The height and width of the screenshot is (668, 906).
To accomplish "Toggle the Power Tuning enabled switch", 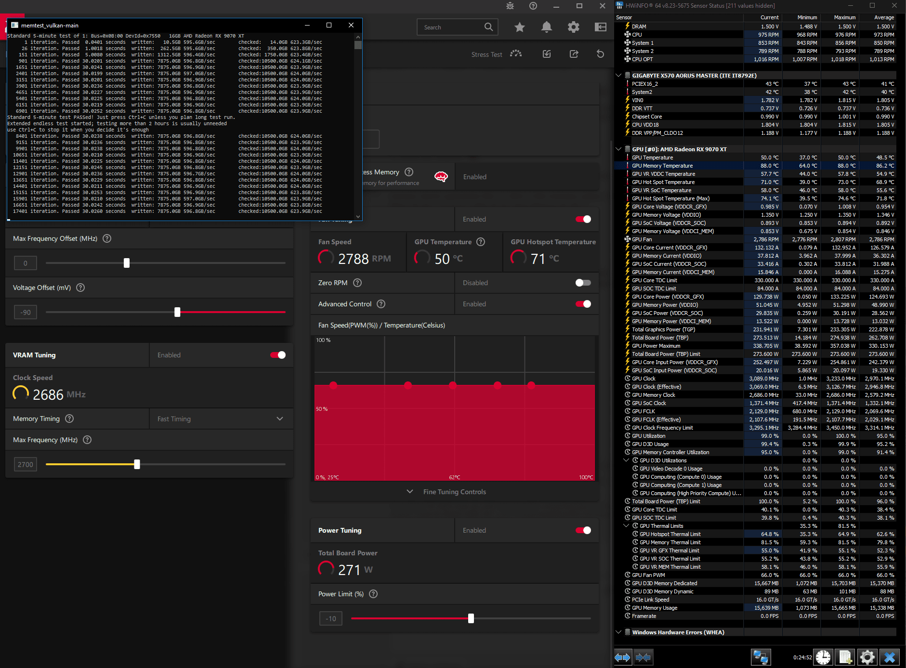I will [583, 530].
